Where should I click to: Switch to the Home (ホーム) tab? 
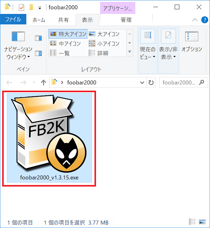pyautogui.click(x=39, y=20)
